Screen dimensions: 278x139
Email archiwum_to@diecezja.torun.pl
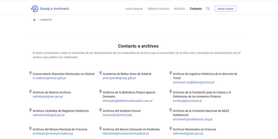point(193,82)
